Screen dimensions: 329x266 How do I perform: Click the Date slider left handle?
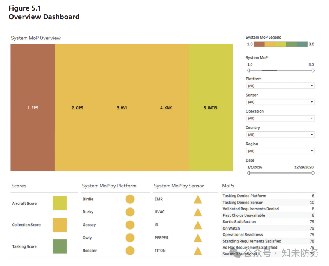click(249, 173)
